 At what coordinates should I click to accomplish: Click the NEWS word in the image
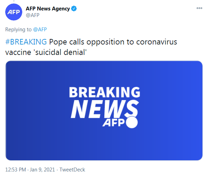pos(105,109)
